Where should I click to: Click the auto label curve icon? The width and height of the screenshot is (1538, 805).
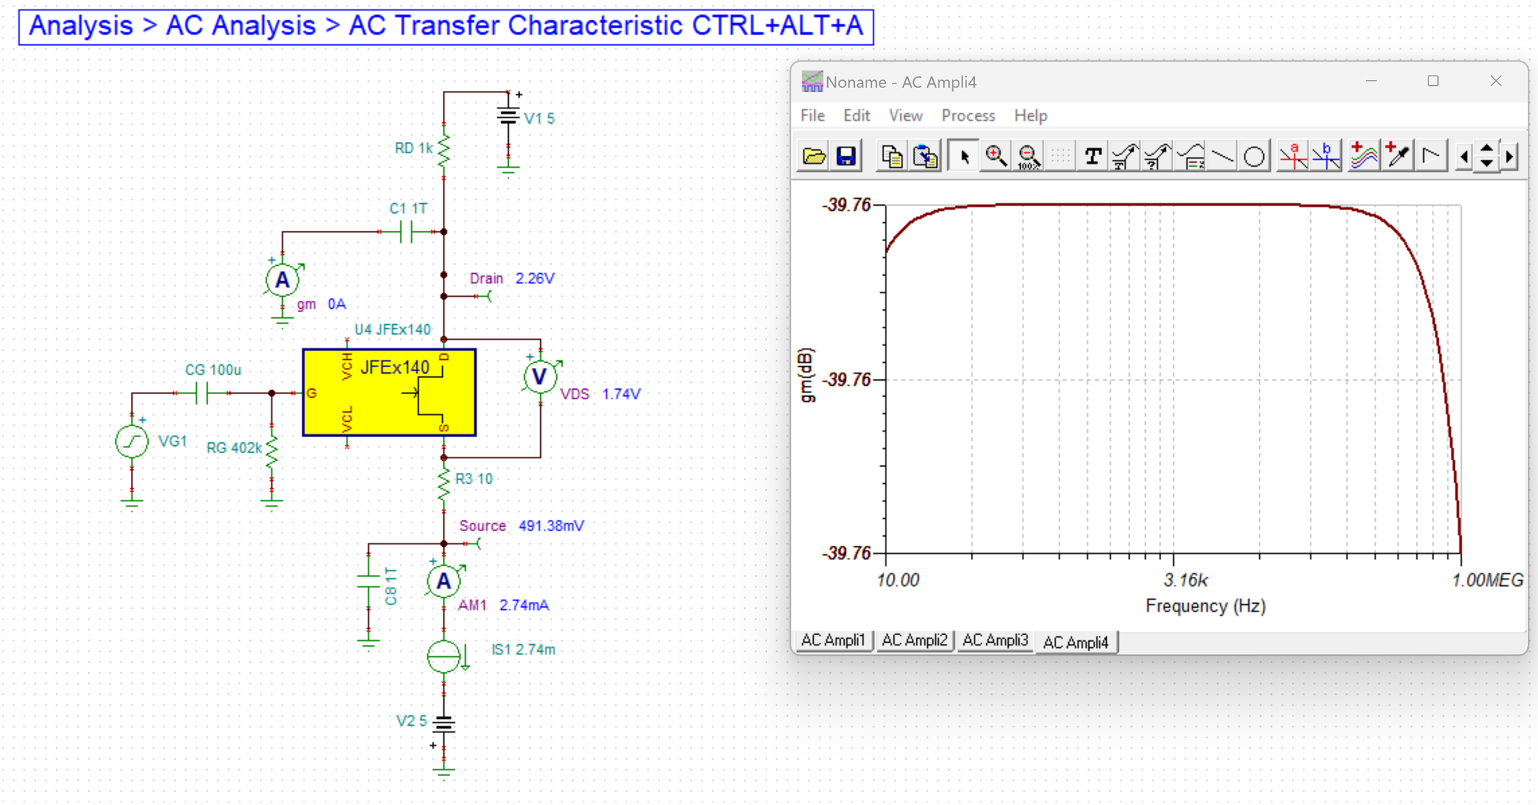pyautogui.click(x=1125, y=156)
